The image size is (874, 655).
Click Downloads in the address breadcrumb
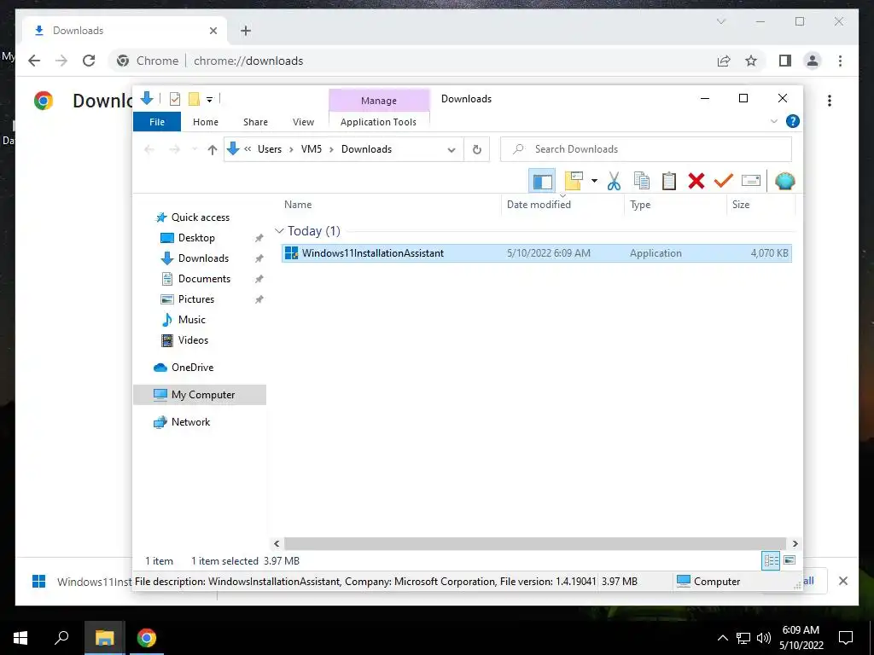click(366, 149)
